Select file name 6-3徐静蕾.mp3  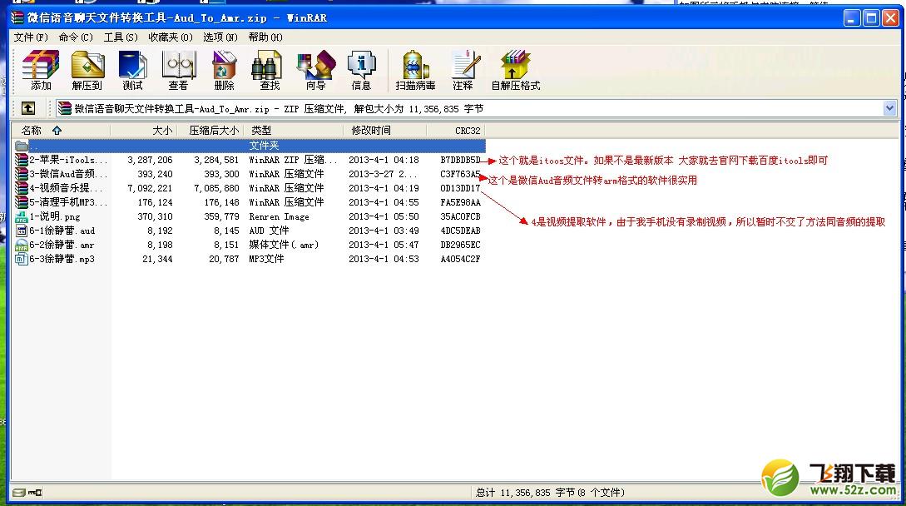pos(62,259)
